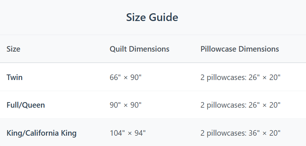Click the 66" × 90" quilt dimension cell
The width and height of the screenshot is (306, 146).
pos(125,77)
